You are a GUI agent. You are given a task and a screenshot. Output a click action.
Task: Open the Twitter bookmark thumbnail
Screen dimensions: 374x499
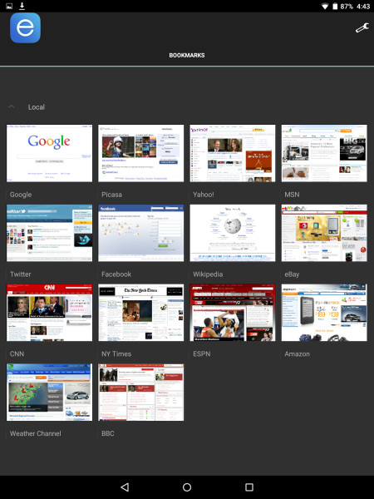tap(50, 233)
